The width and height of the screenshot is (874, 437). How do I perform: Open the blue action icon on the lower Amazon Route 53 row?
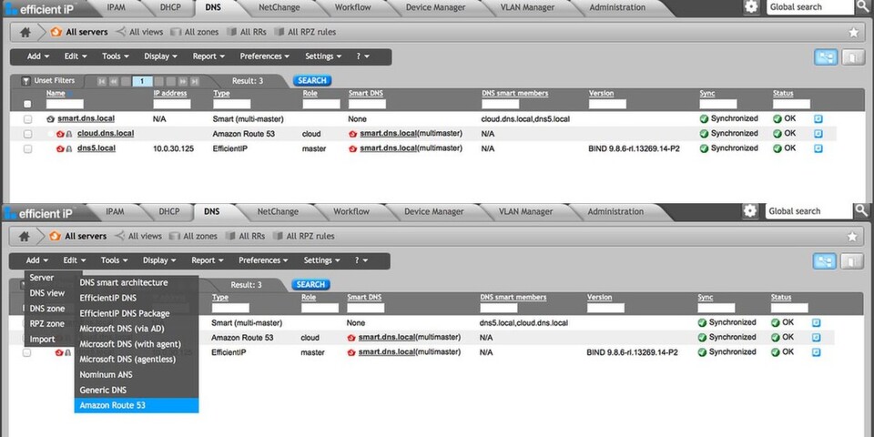click(817, 337)
